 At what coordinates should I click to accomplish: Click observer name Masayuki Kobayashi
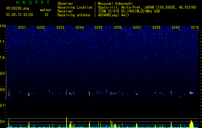click(x=115, y=4)
